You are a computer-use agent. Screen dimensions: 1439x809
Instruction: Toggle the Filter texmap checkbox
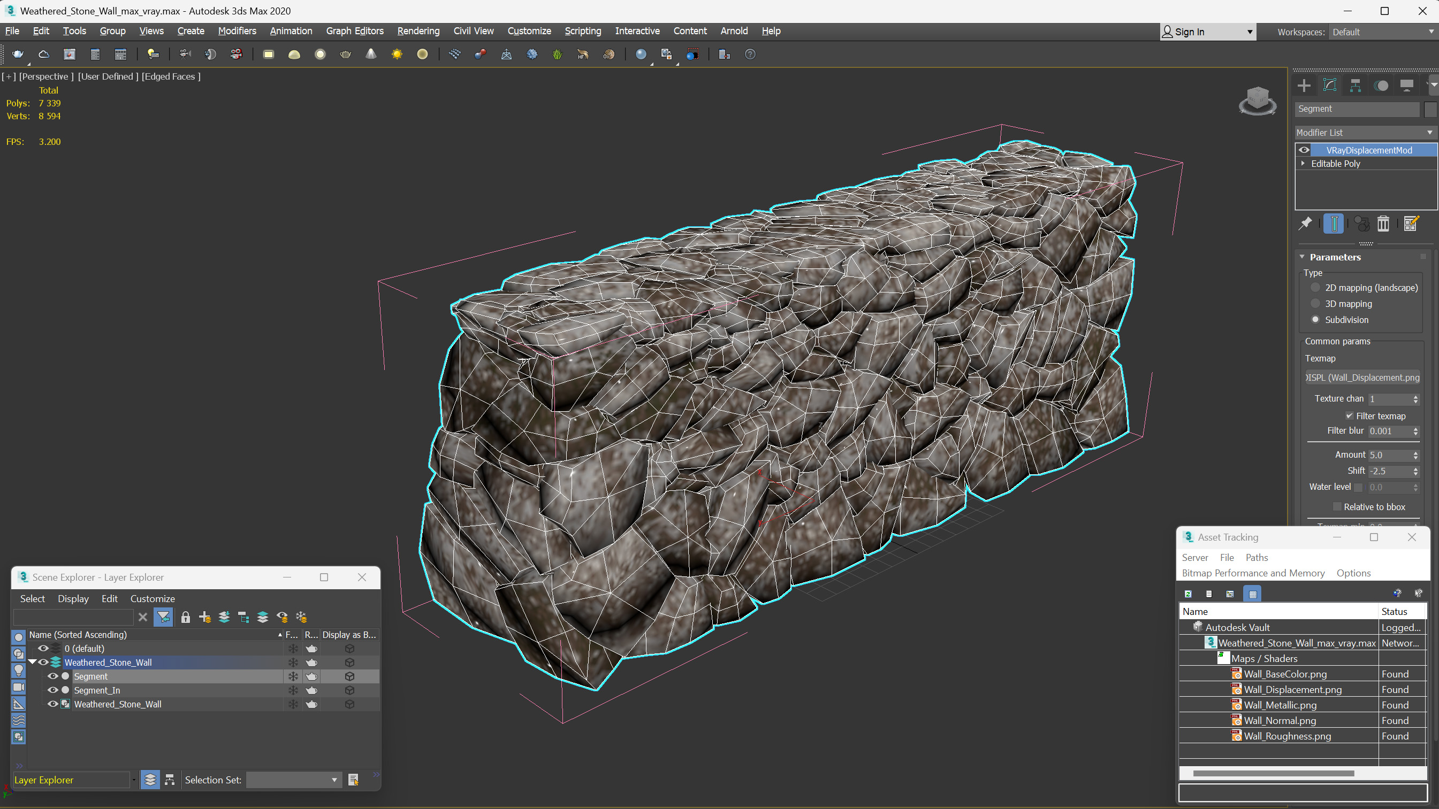click(x=1349, y=416)
